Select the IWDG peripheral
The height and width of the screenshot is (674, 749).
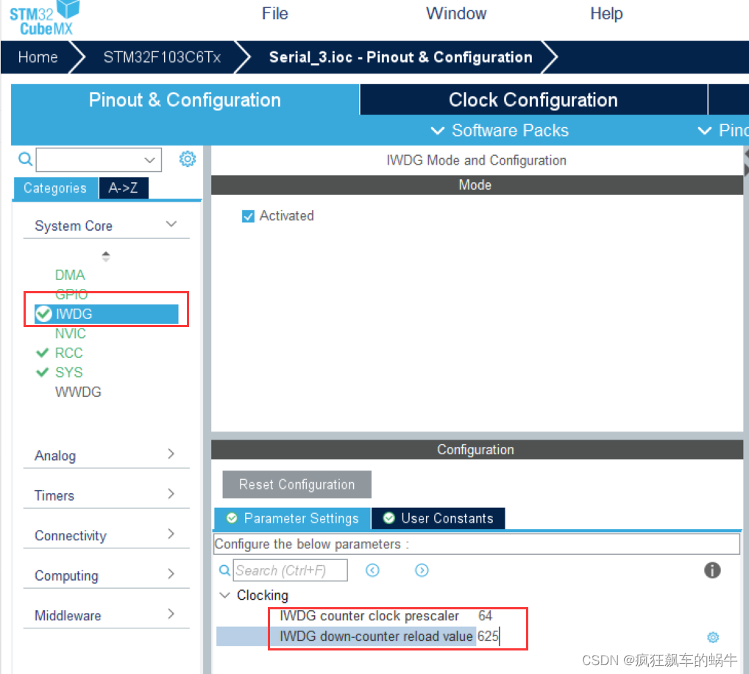point(107,314)
